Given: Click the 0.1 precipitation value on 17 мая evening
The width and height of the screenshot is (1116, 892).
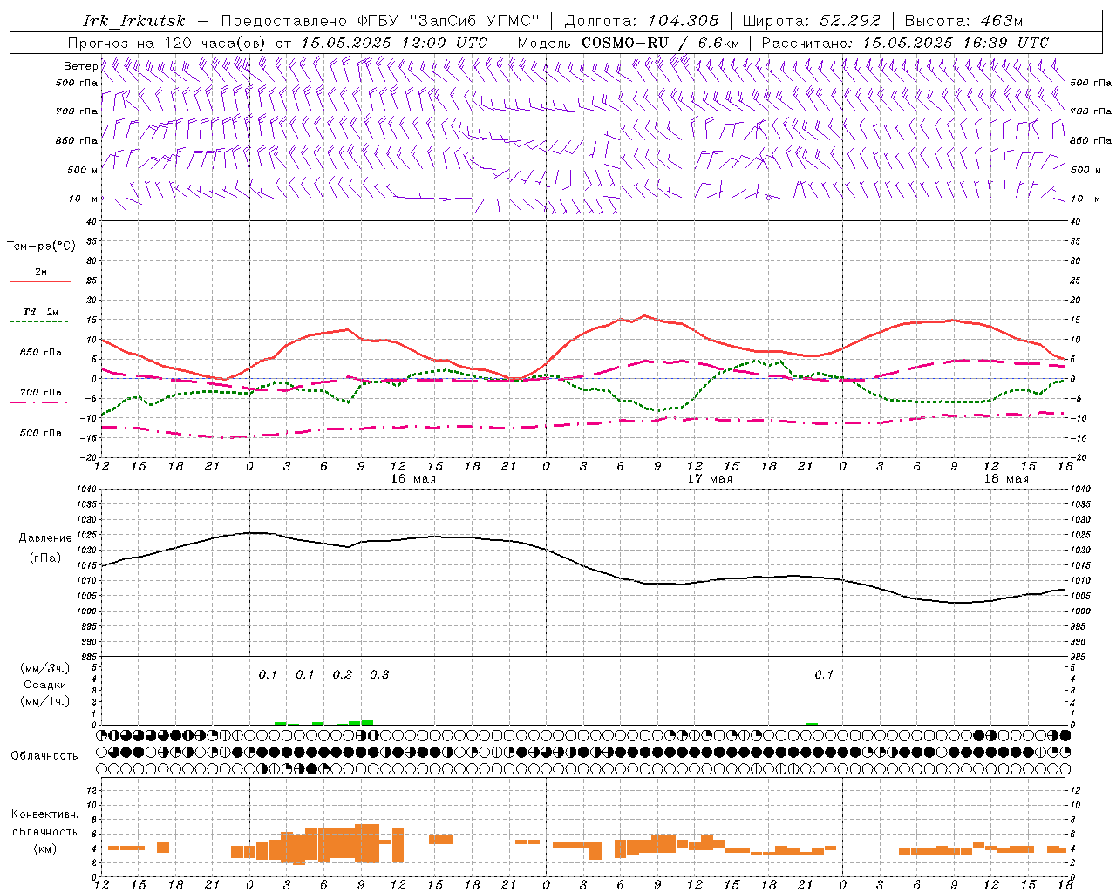Looking at the screenshot, I should tap(824, 675).
